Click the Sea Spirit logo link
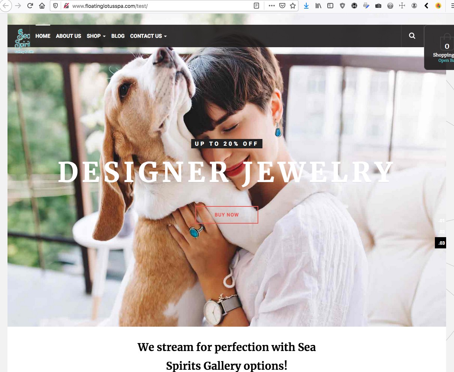 [x=23, y=40]
